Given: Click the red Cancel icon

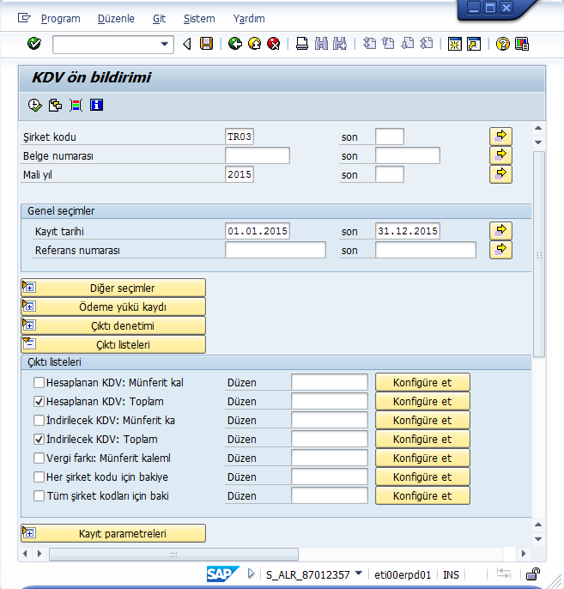Looking at the screenshot, I should 274,44.
